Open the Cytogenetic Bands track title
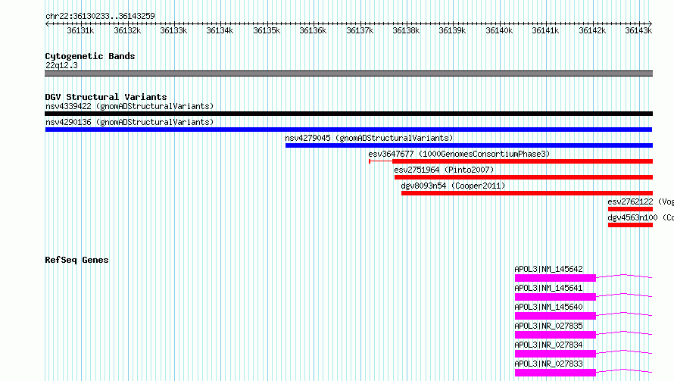 [90, 56]
